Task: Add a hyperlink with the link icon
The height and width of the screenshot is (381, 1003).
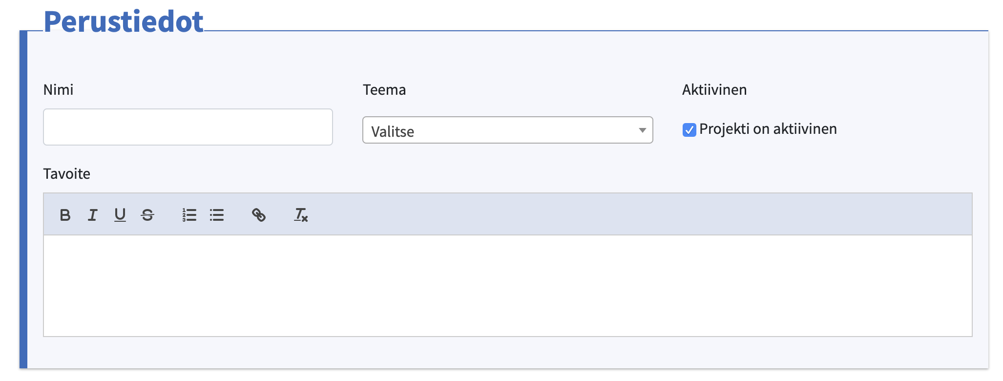Action: click(259, 215)
